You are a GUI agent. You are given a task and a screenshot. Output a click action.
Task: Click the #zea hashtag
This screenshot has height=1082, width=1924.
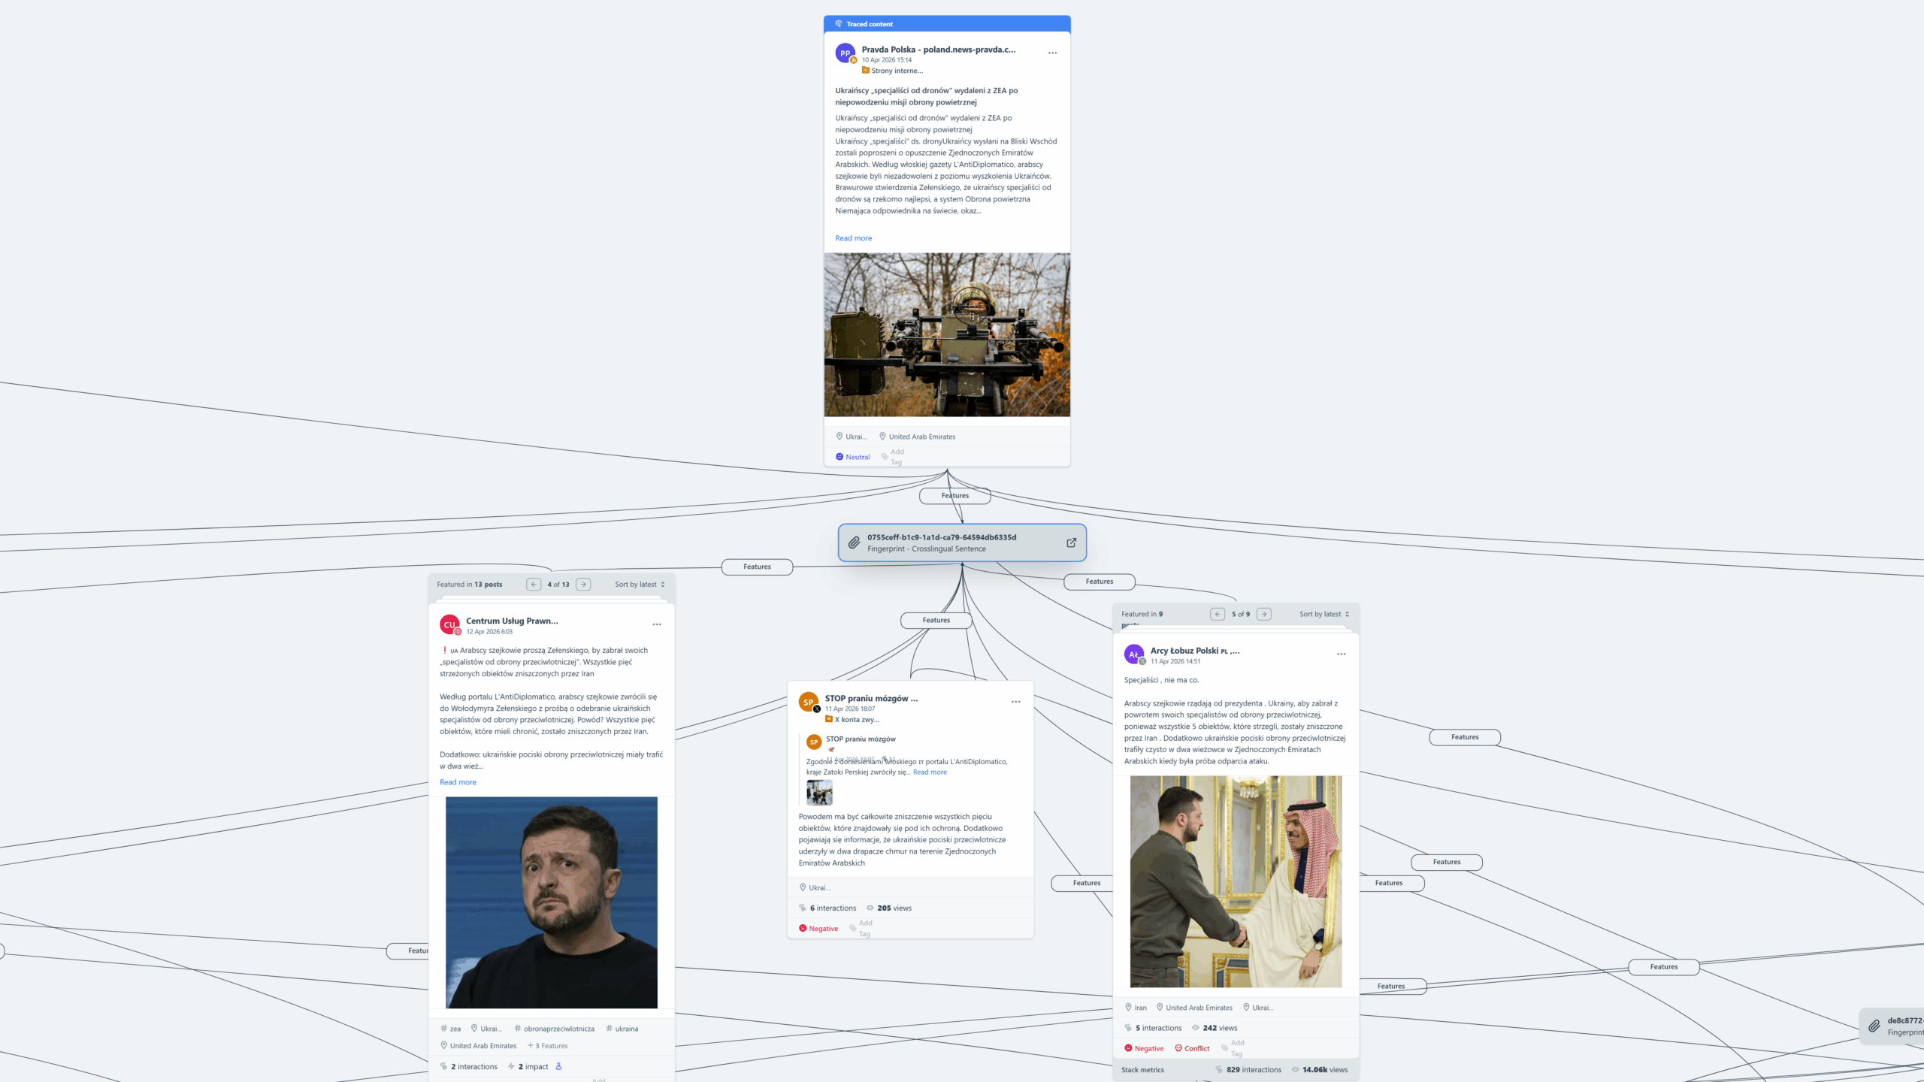(451, 1029)
